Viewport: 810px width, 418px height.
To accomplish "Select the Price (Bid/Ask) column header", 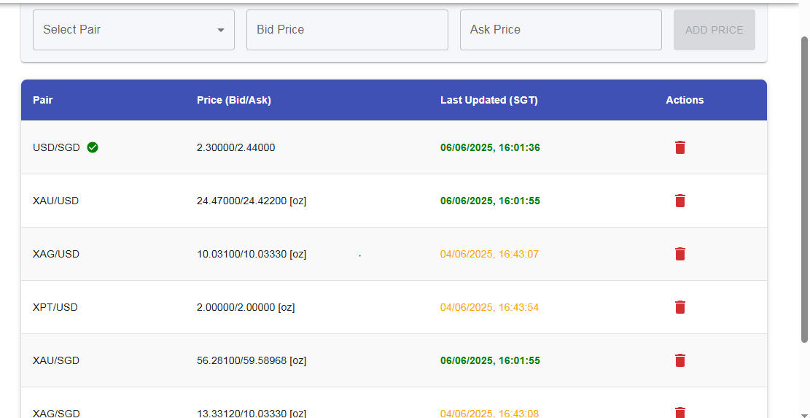I will (x=233, y=100).
